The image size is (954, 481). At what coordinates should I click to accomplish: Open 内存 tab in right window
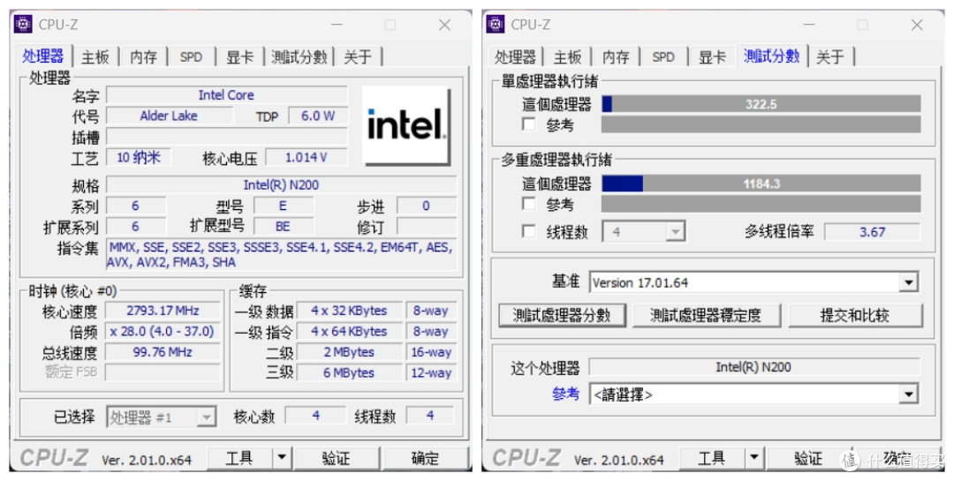[616, 57]
